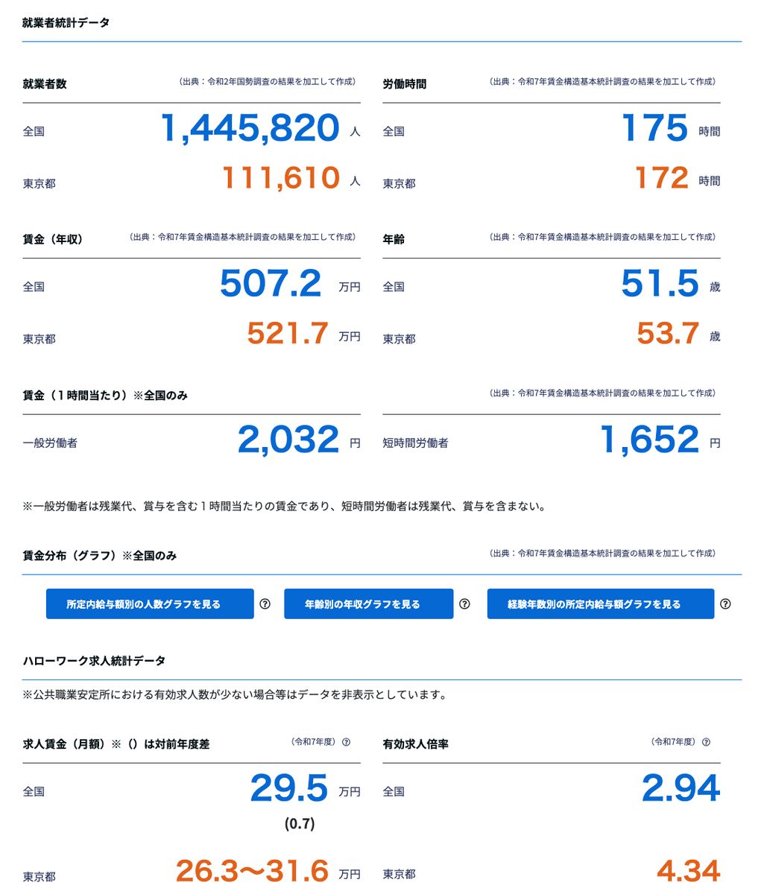Screen dimensions: 764x894
Task: Select the 短時間労働者 hourly wage 1,652
Action: pyautogui.click(x=650, y=440)
